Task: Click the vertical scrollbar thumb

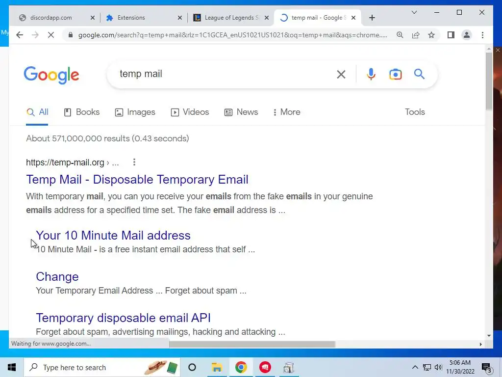Action: click(x=489, y=81)
